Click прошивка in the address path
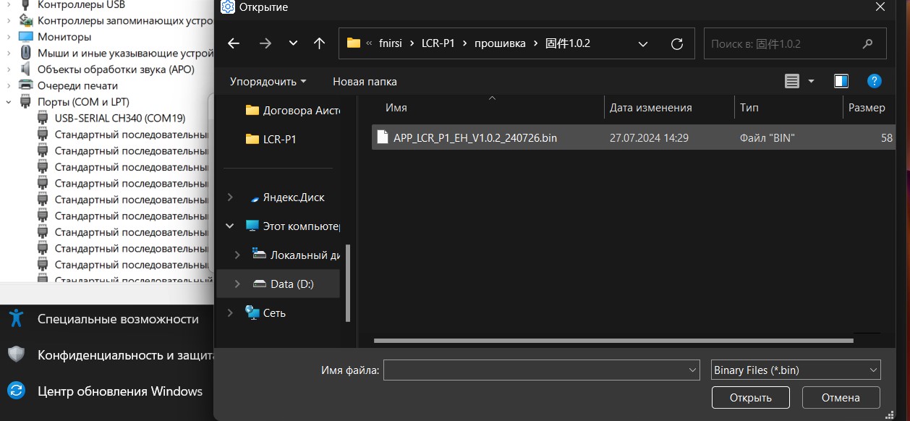The image size is (910, 421). click(x=501, y=43)
